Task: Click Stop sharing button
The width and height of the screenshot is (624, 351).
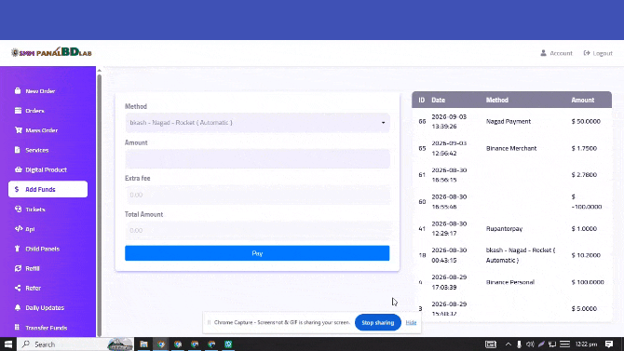Action: tap(378, 322)
